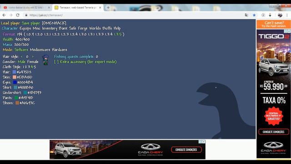Click shoes hex value #A0693C

[27, 103]
